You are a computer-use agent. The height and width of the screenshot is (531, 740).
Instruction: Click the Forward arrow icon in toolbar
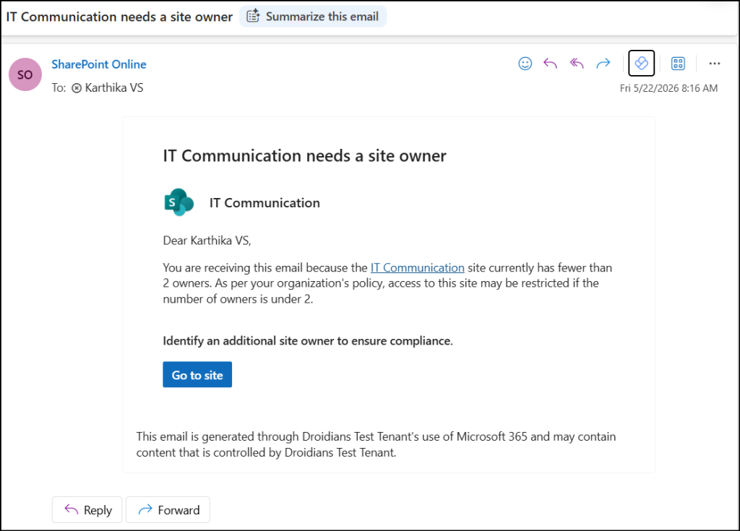coord(603,64)
